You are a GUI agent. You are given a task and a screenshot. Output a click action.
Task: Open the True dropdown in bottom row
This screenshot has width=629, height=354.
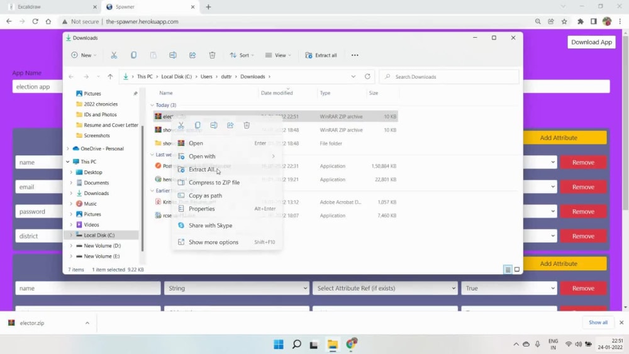(x=509, y=288)
